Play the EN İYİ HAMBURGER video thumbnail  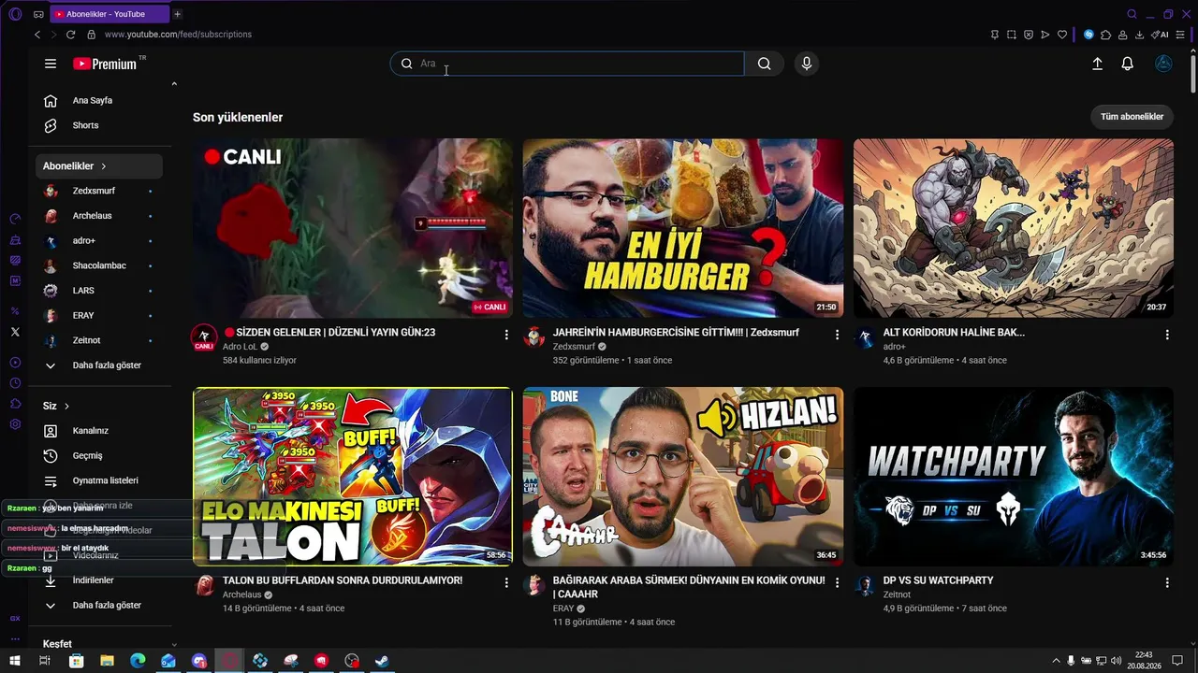(x=683, y=229)
